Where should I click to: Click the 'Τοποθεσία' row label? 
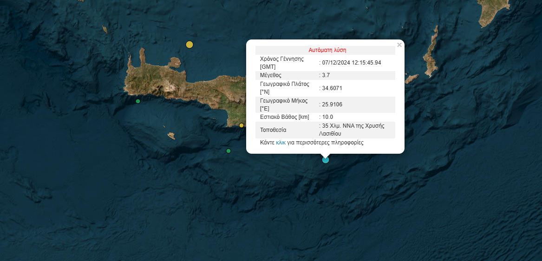[x=273, y=130]
